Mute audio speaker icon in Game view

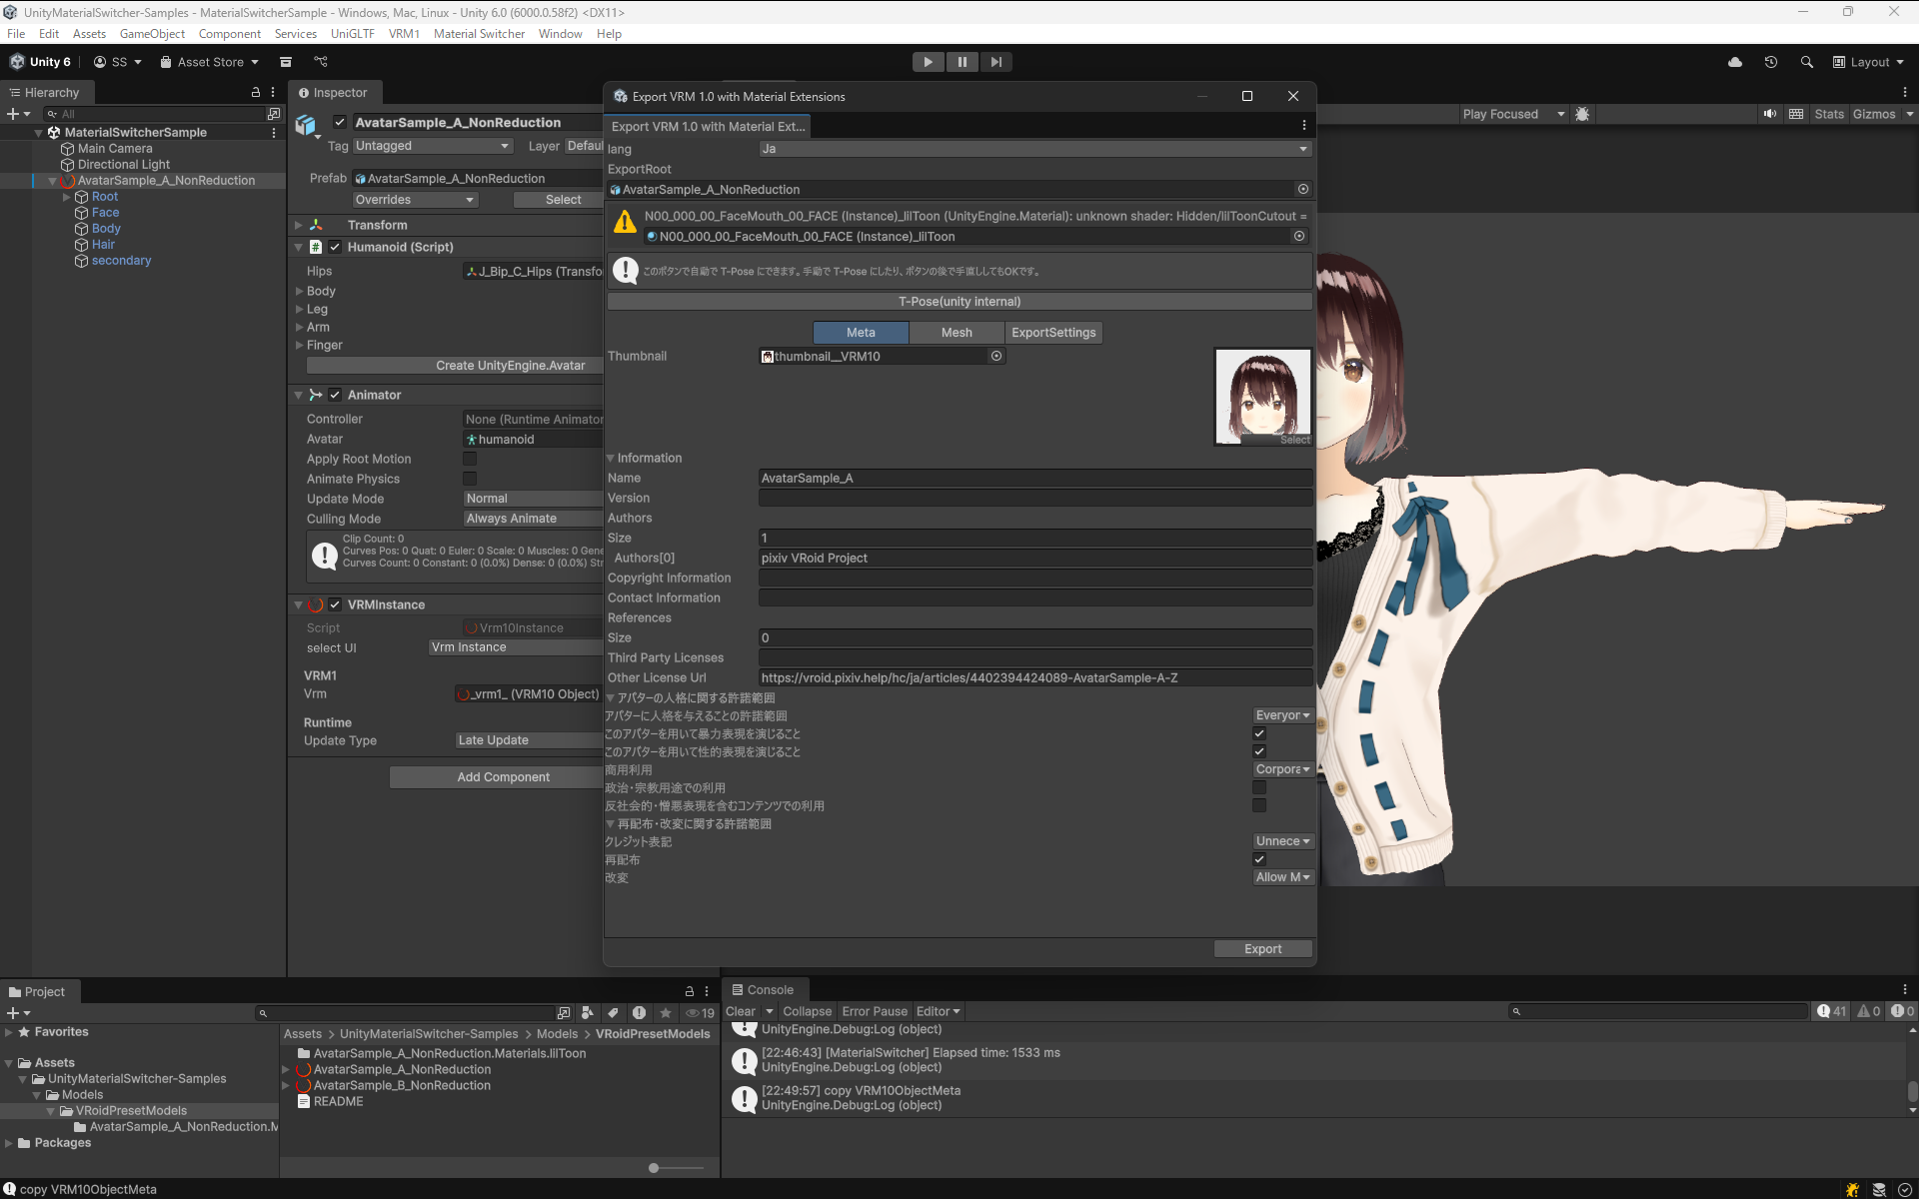pyautogui.click(x=1770, y=114)
